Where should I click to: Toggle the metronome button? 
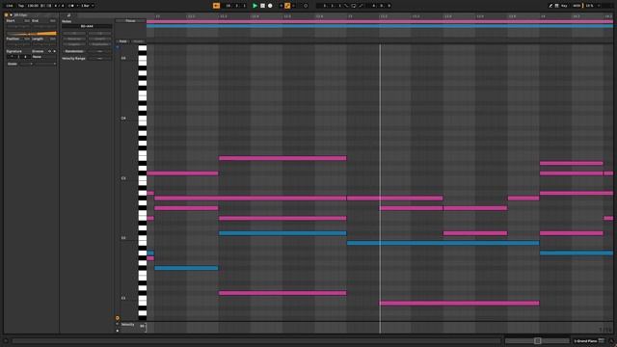pos(71,6)
